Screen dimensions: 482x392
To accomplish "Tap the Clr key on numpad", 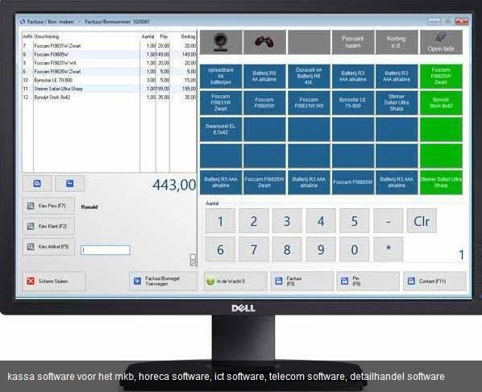I will click(422, 221).
